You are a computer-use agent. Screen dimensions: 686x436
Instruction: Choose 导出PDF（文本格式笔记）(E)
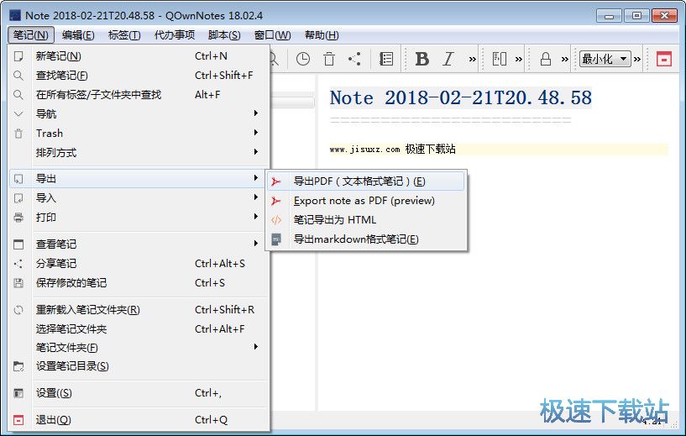pos(366,181)
